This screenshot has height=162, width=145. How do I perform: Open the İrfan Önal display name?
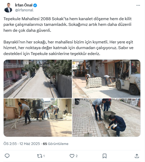[24, 5]
